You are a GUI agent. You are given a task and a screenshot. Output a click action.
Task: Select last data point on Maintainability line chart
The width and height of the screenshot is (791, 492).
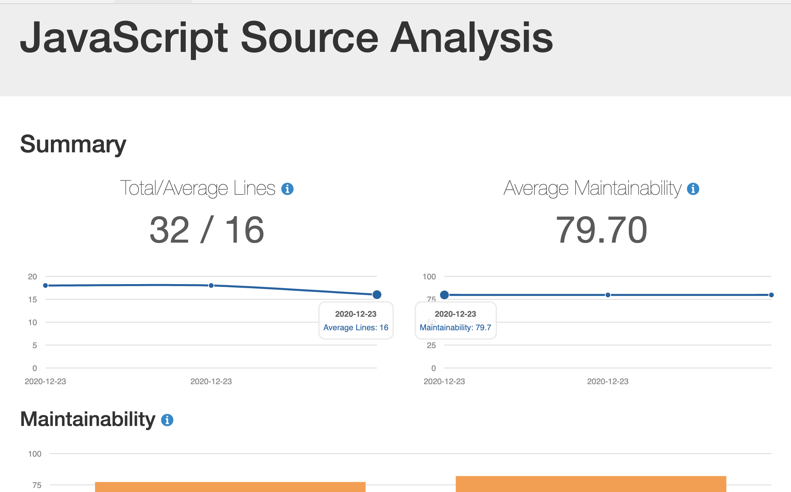tap(771, 295)
